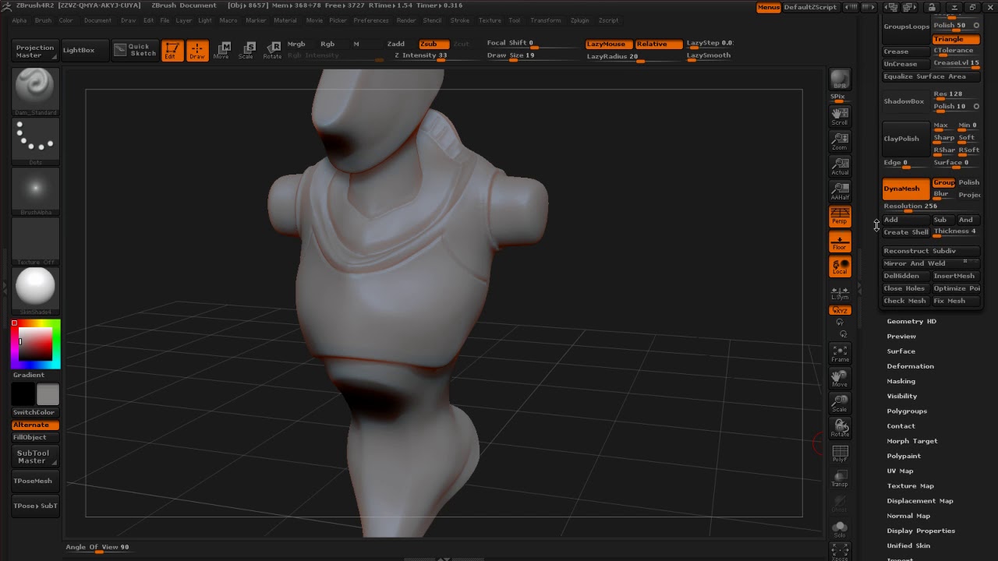Click the SwitchColor button
The image size is (998, 561).
coord(35,412)
